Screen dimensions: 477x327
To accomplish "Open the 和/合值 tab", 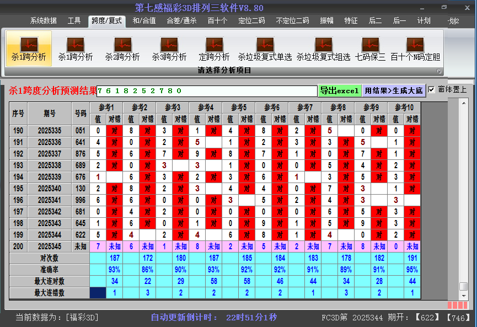I will (144, 21).
